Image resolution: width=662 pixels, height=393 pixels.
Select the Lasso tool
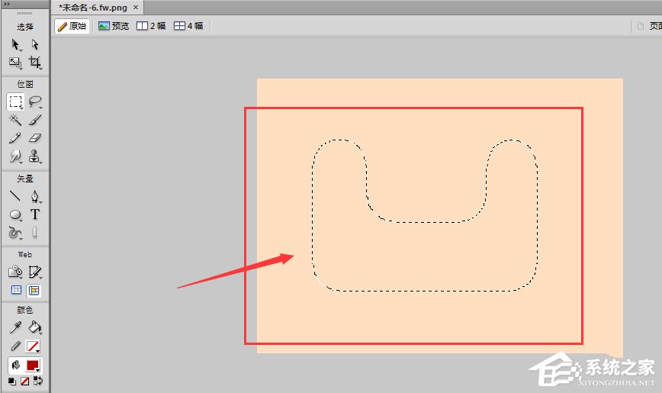point(35,101)
